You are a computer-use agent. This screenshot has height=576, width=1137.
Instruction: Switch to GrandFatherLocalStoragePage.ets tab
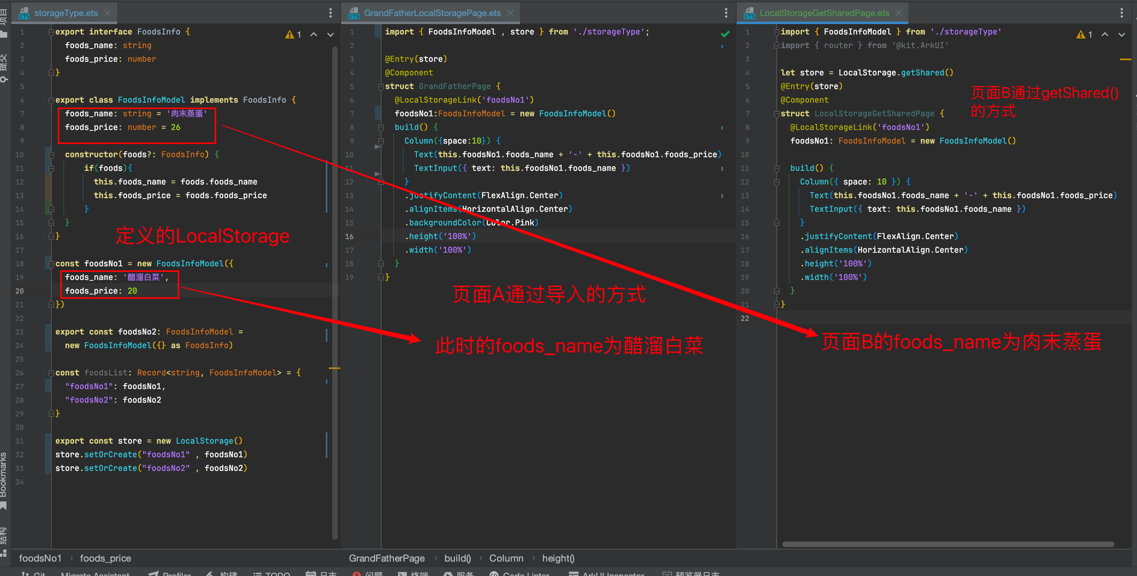click(x=432, y=13)
